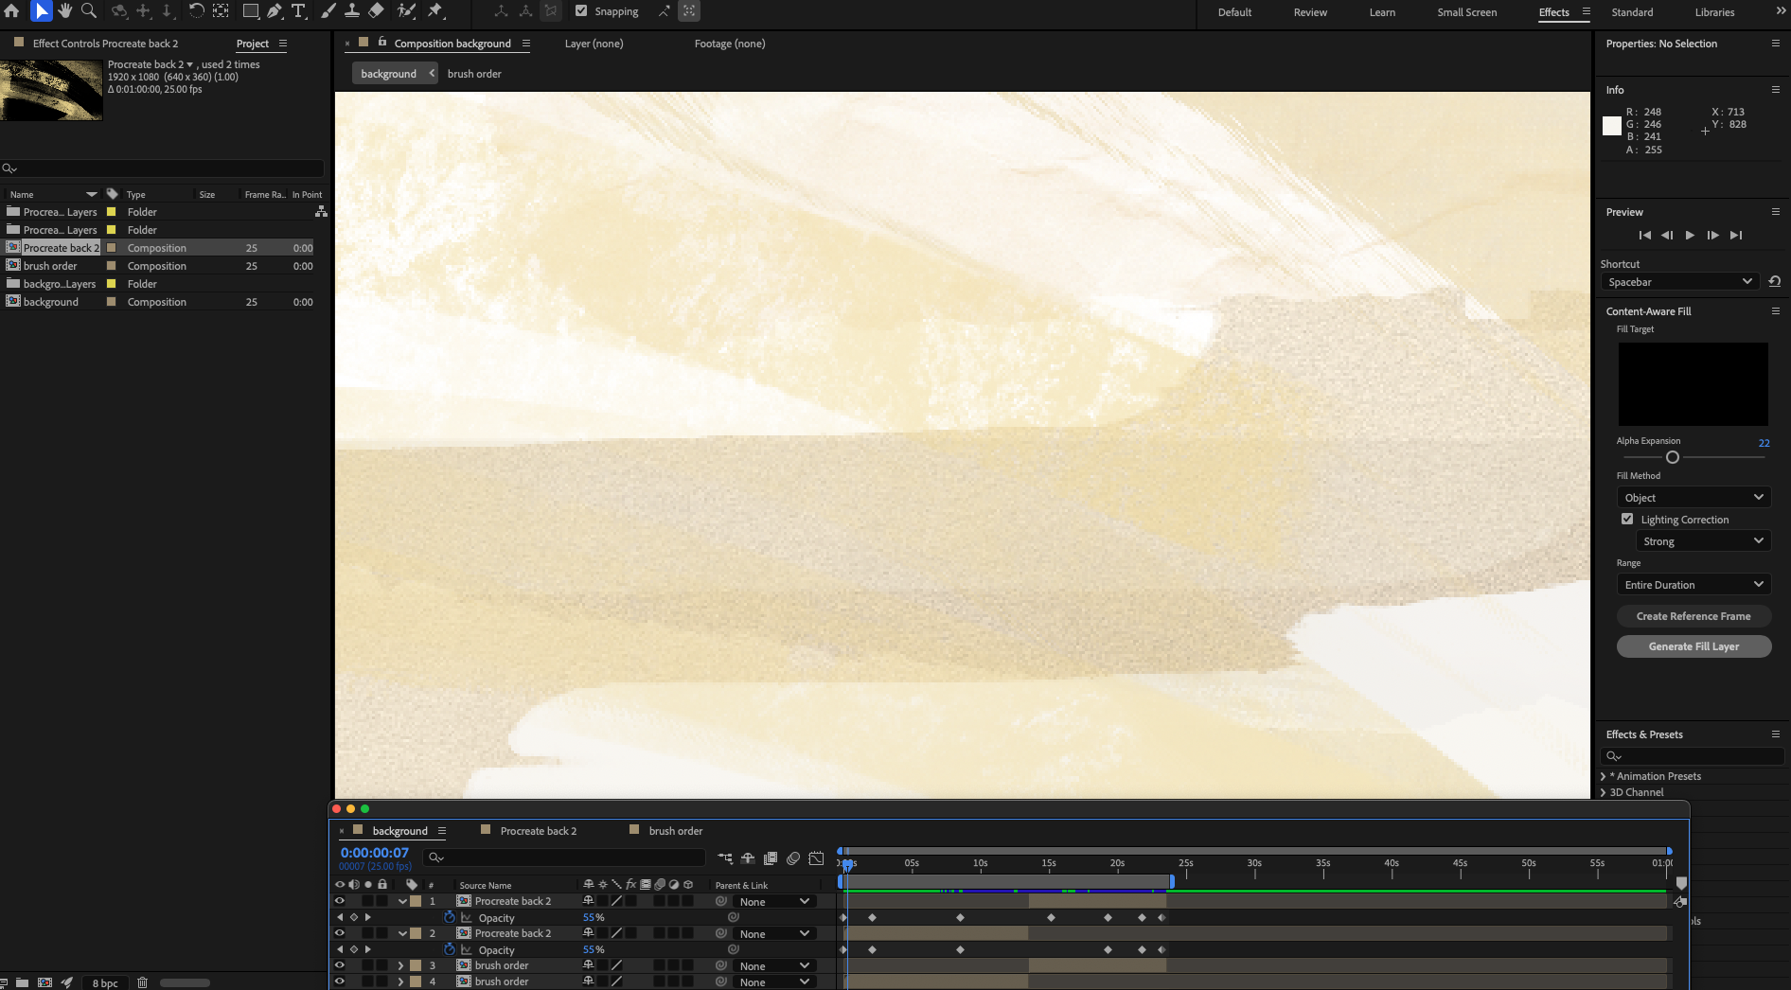Adjust the Alpha Expansion slider handle

[x=1672, y=457]
